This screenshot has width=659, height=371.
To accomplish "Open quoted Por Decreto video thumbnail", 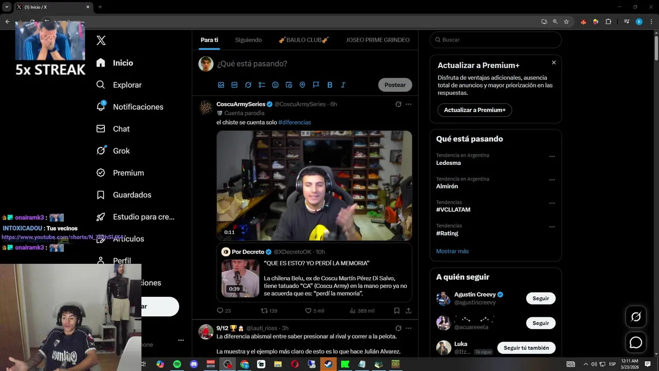I will [x=240, y=278].
